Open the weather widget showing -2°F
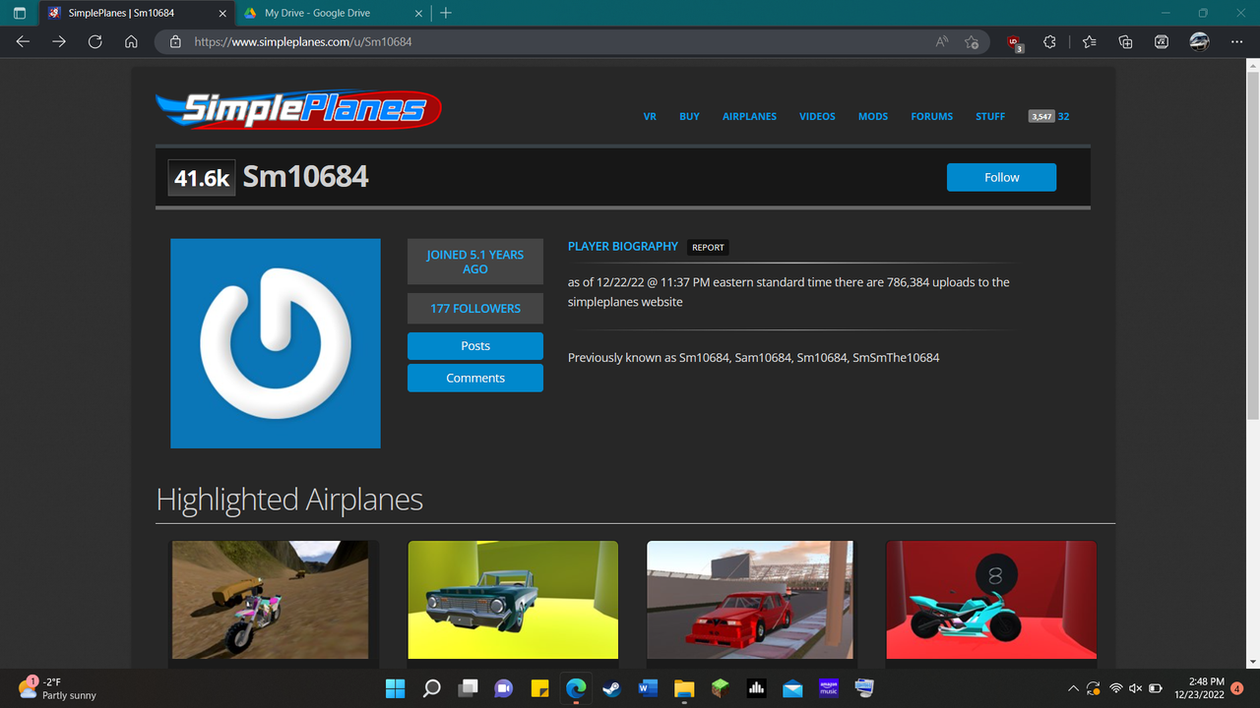 59,688
